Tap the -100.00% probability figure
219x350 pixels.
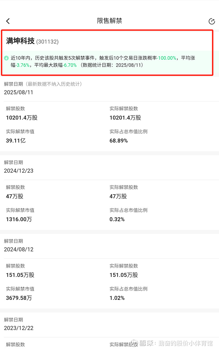pyautogui.click(x=166, y=58)
